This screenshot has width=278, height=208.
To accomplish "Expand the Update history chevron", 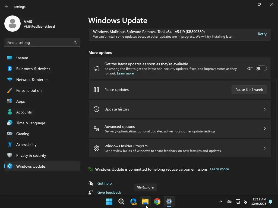I will pos(265,109).
